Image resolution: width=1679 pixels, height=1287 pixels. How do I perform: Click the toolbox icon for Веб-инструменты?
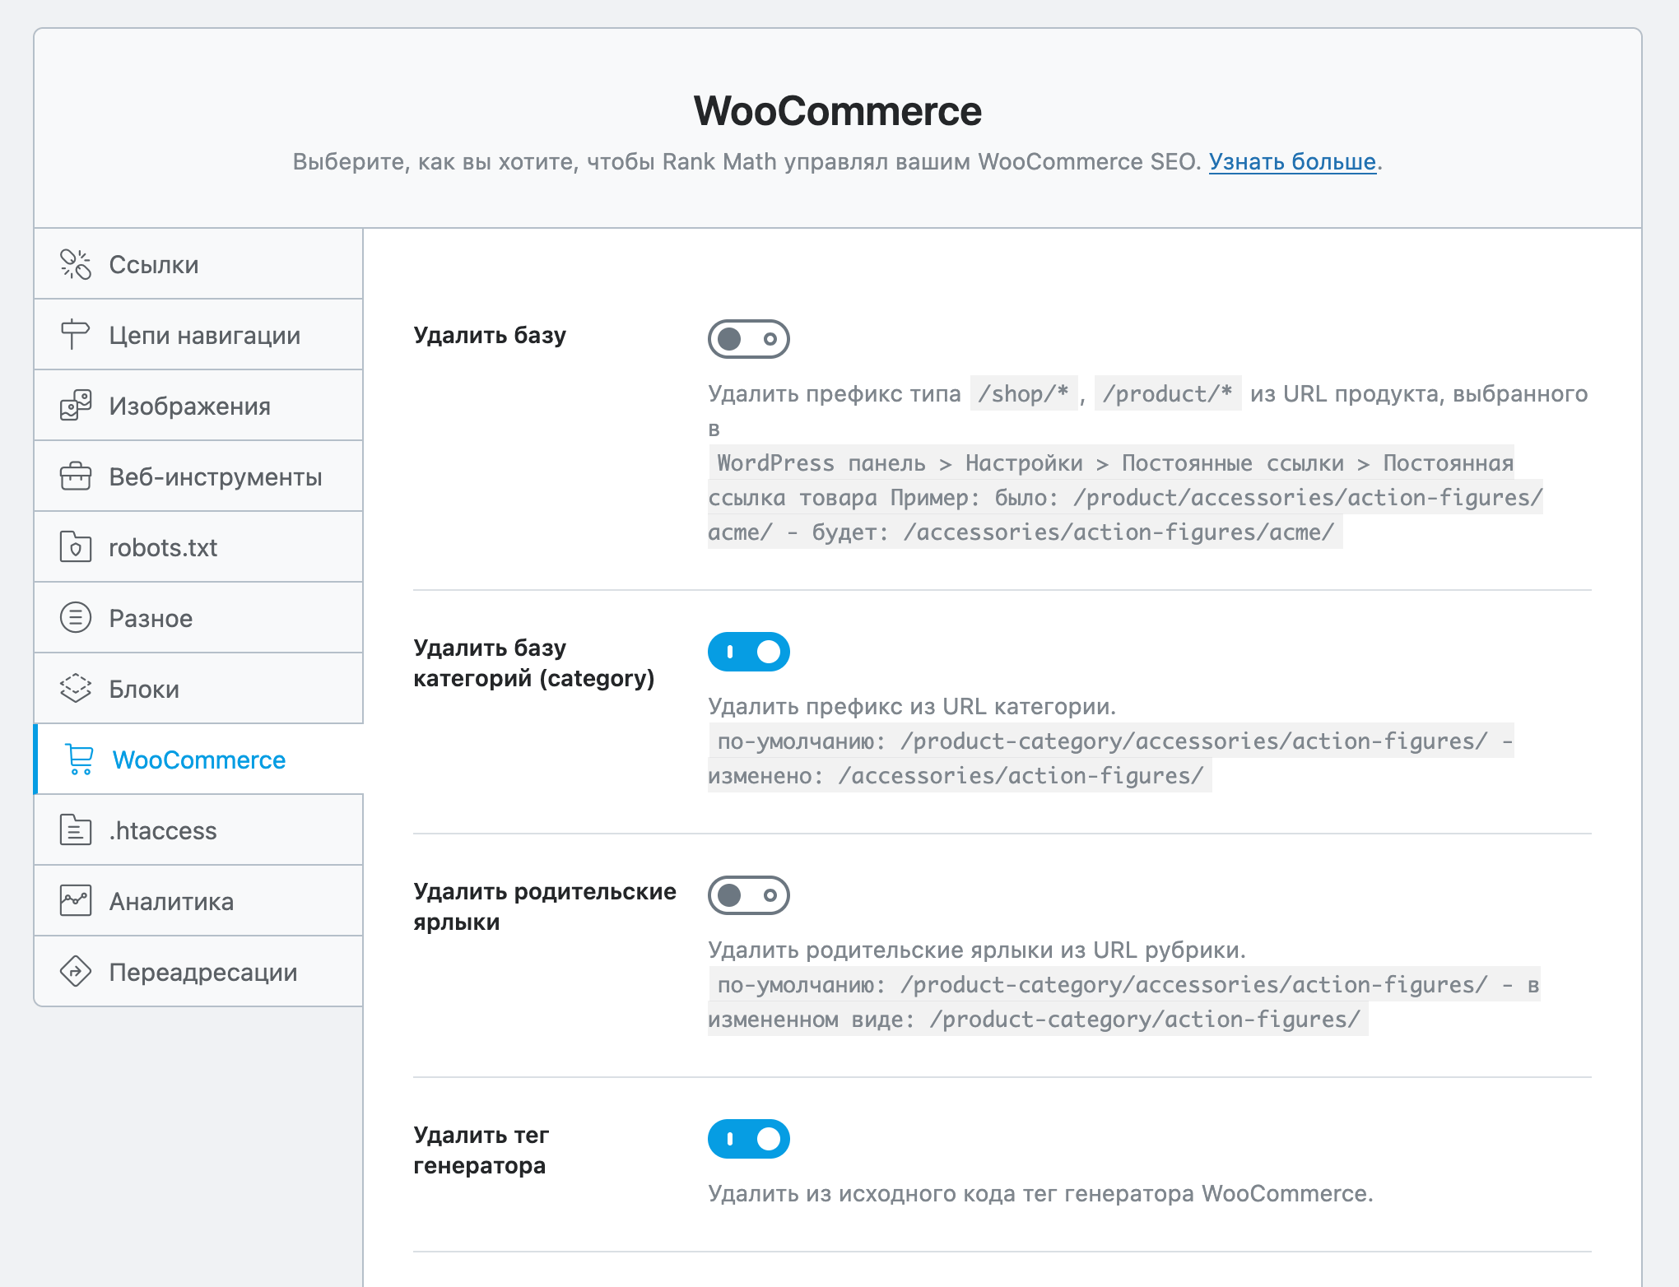pos(76,476)
